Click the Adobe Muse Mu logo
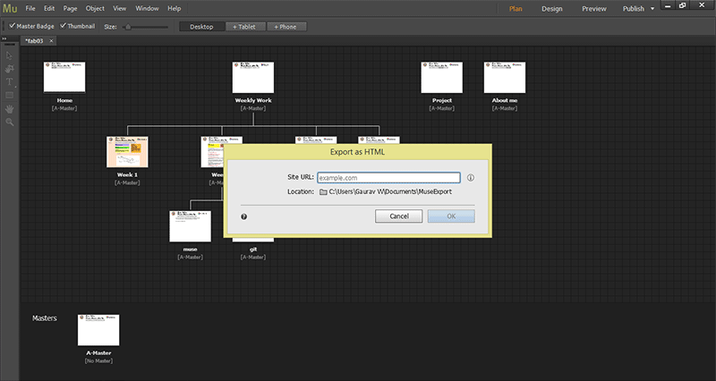The height and width of the screenshot is (381, 716). point(10,8)
